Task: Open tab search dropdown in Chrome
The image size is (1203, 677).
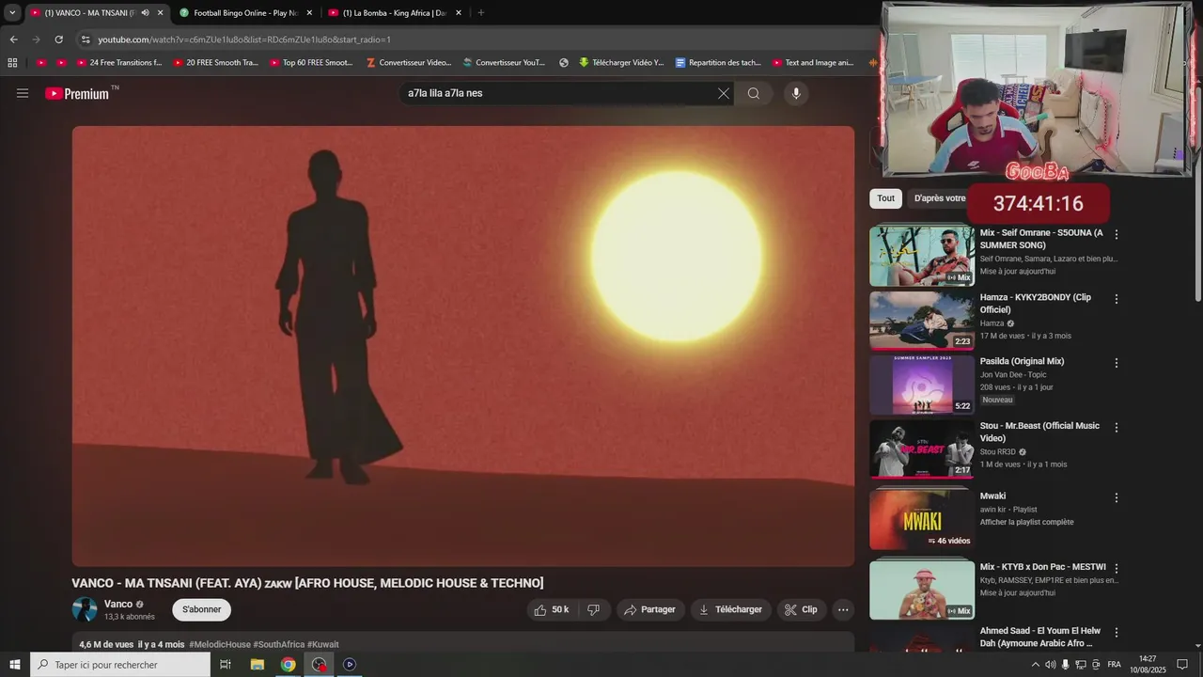Action: tap(12, 13)
